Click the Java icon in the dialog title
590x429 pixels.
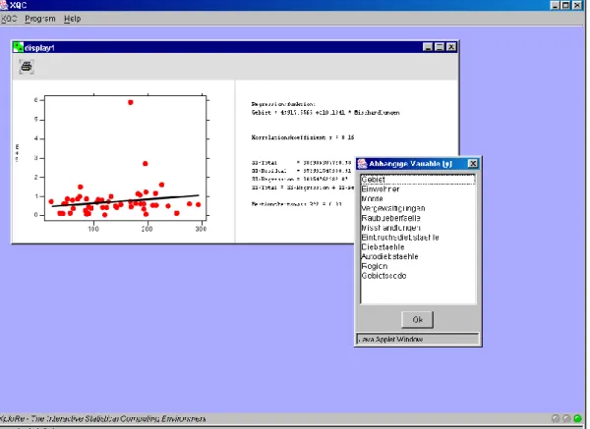(x=362, y=164)
